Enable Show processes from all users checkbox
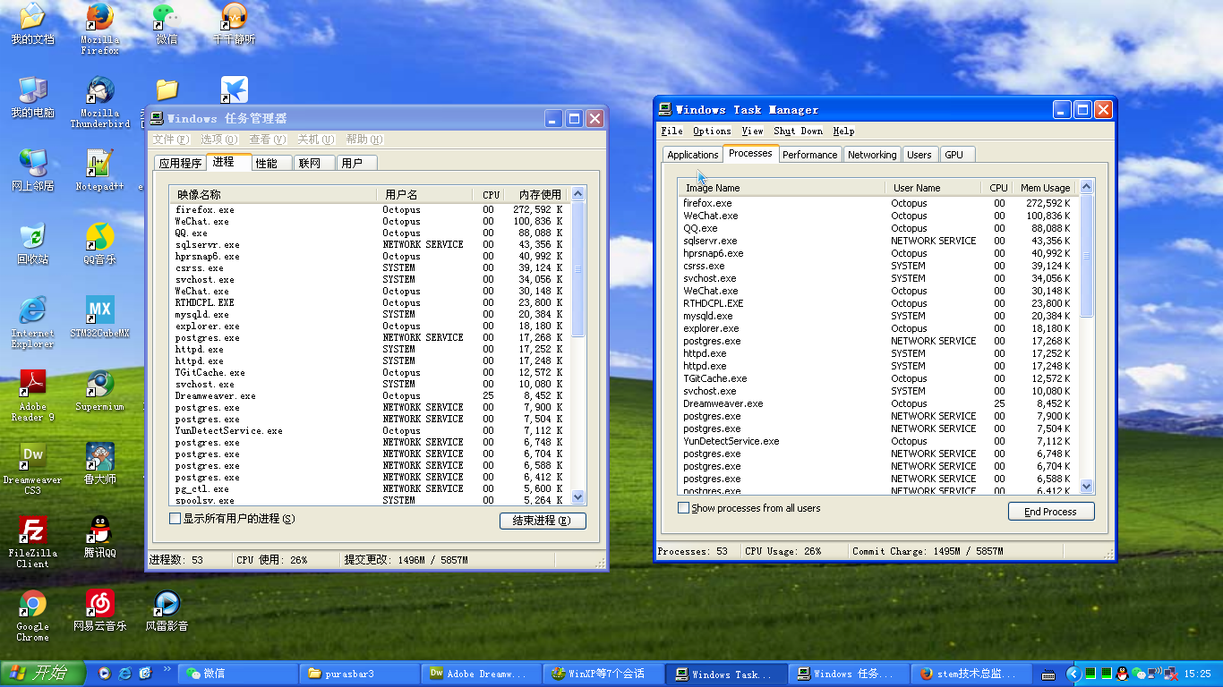1223x687 pixels. click(684, 508)
